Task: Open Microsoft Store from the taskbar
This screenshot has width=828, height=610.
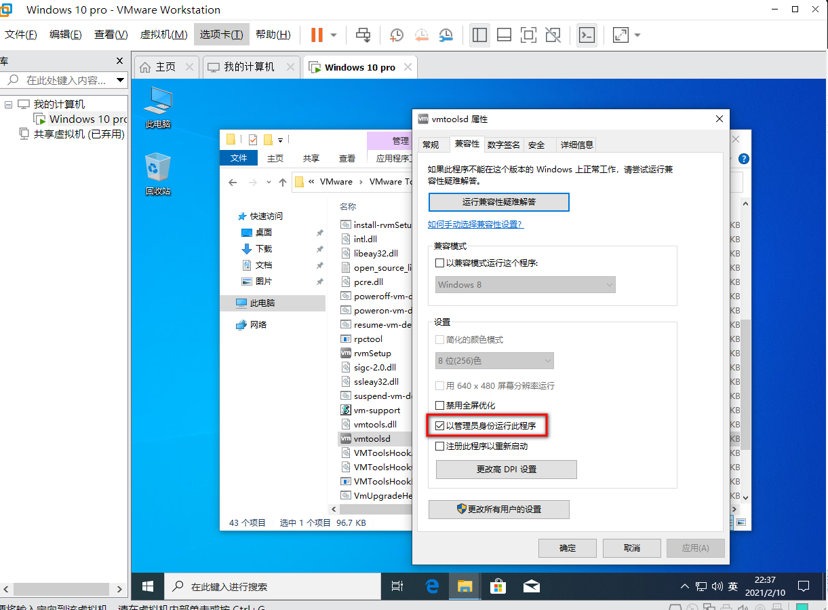Action: coord(498,586)
